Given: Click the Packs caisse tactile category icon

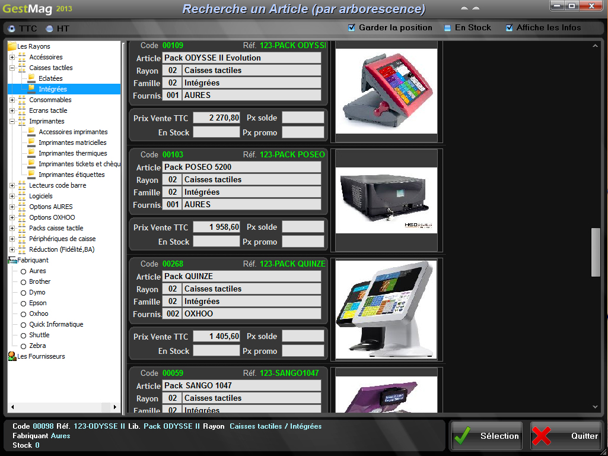Looking at the screenshot, I should [x=22, y=228].
